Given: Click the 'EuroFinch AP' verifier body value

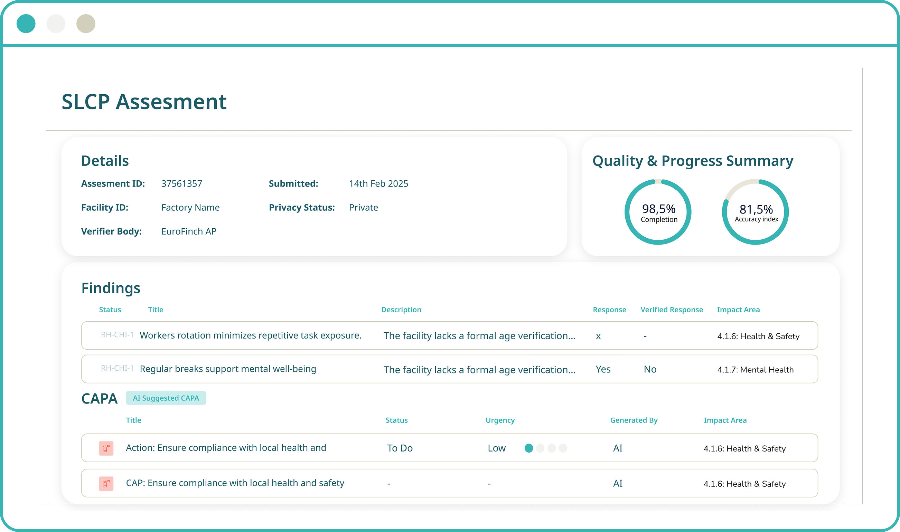Looking at the screenshot, I should (189, 231).
